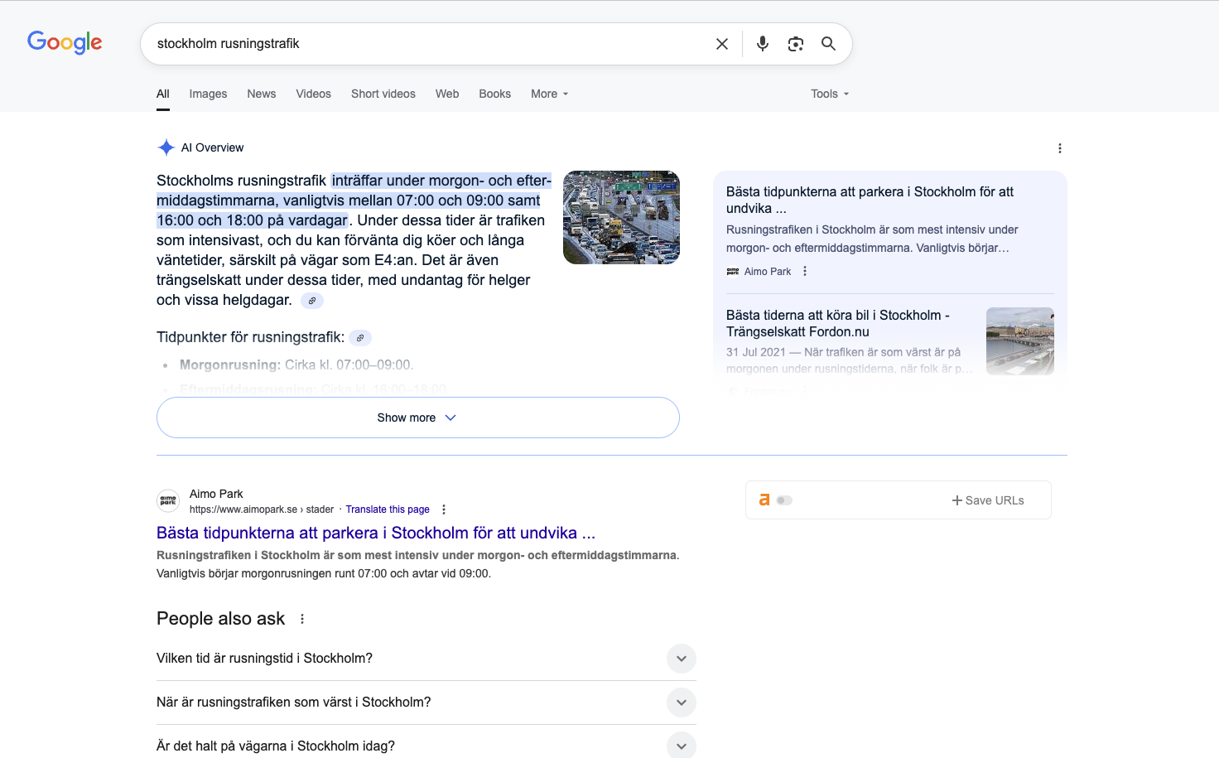Click the AI Overview sparkle icon
The height and width of the screenshot is (758, 1219).
pyautogui.click(x=166, y=147)
